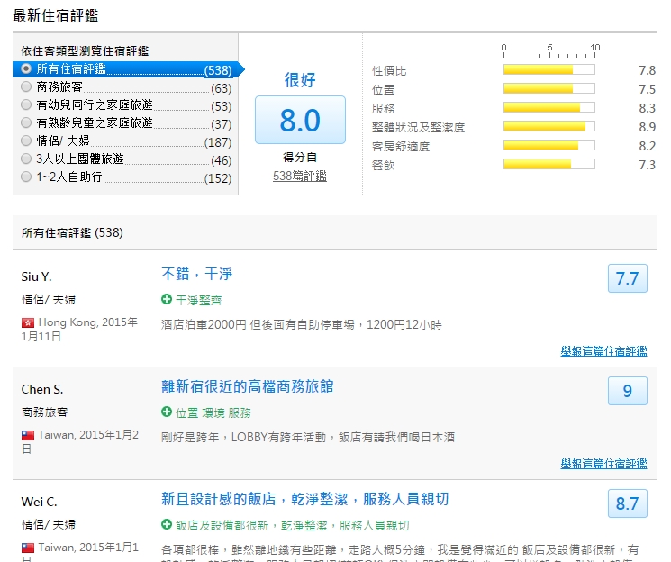Open review titled 離新宿很近的高檔商務旅館

tap(247, 386)
